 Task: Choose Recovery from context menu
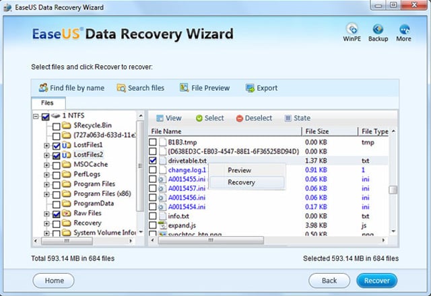coord(247,182)
